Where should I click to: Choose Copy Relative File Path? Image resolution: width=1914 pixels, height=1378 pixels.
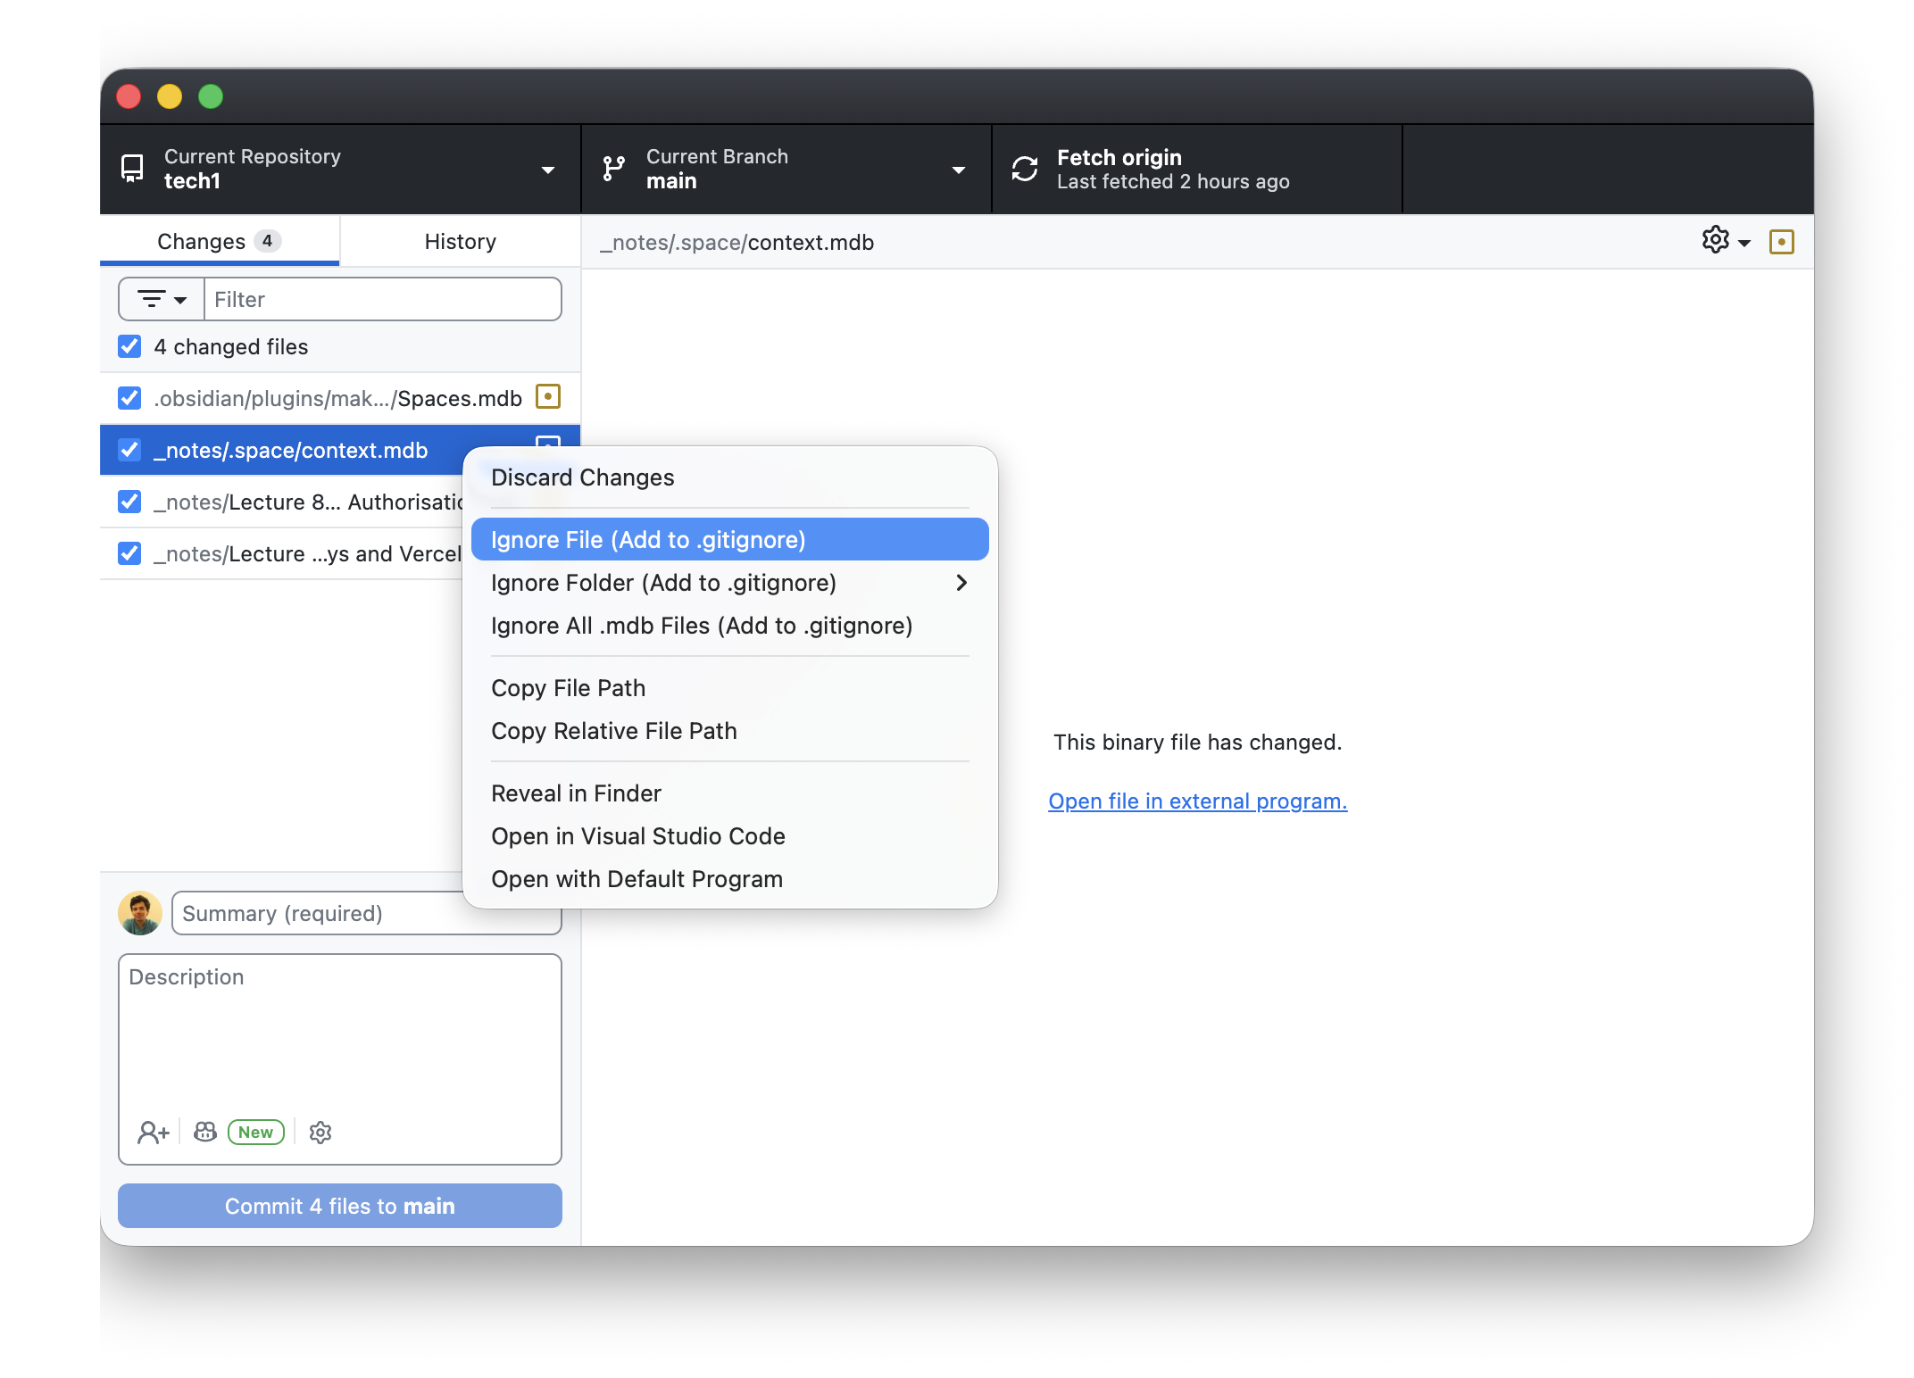click(730, 731)
